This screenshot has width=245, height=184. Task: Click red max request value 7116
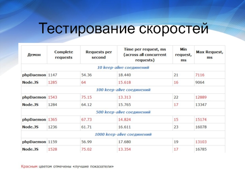point(200,75)
